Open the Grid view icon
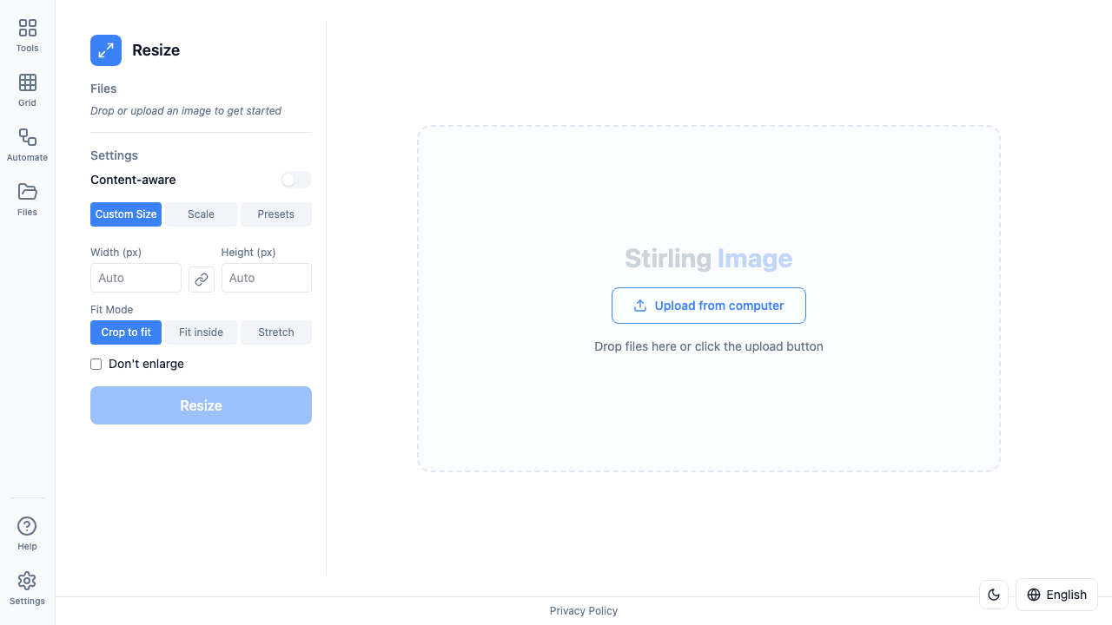This screenshot has height=625, width=1112. pyautogui.click(x=28, y=90)
